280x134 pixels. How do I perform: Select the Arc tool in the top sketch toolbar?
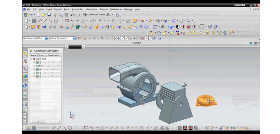51,21
